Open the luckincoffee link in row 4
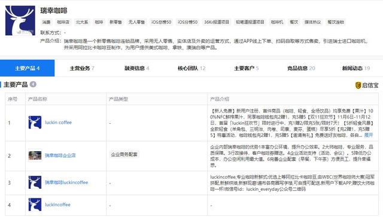Image resolution: width=383 pixels, height=217 pixels. (x=57, y=204)
